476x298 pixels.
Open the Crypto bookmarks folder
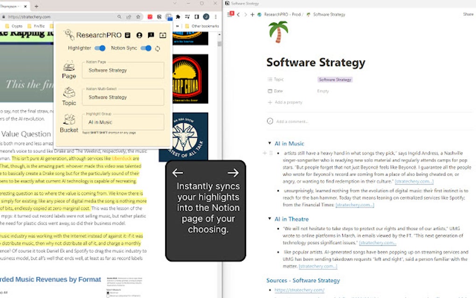14,26
